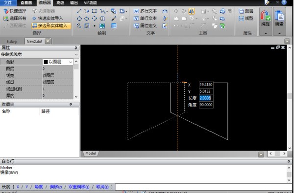The height and width of the screenshot is (193, 294).
Task: Open the 编辑 edit dropdown arrow
Action: tap(279, 34)
